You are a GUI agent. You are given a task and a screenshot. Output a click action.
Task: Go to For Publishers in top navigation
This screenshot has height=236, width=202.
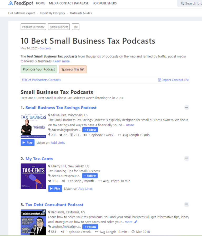104,3
